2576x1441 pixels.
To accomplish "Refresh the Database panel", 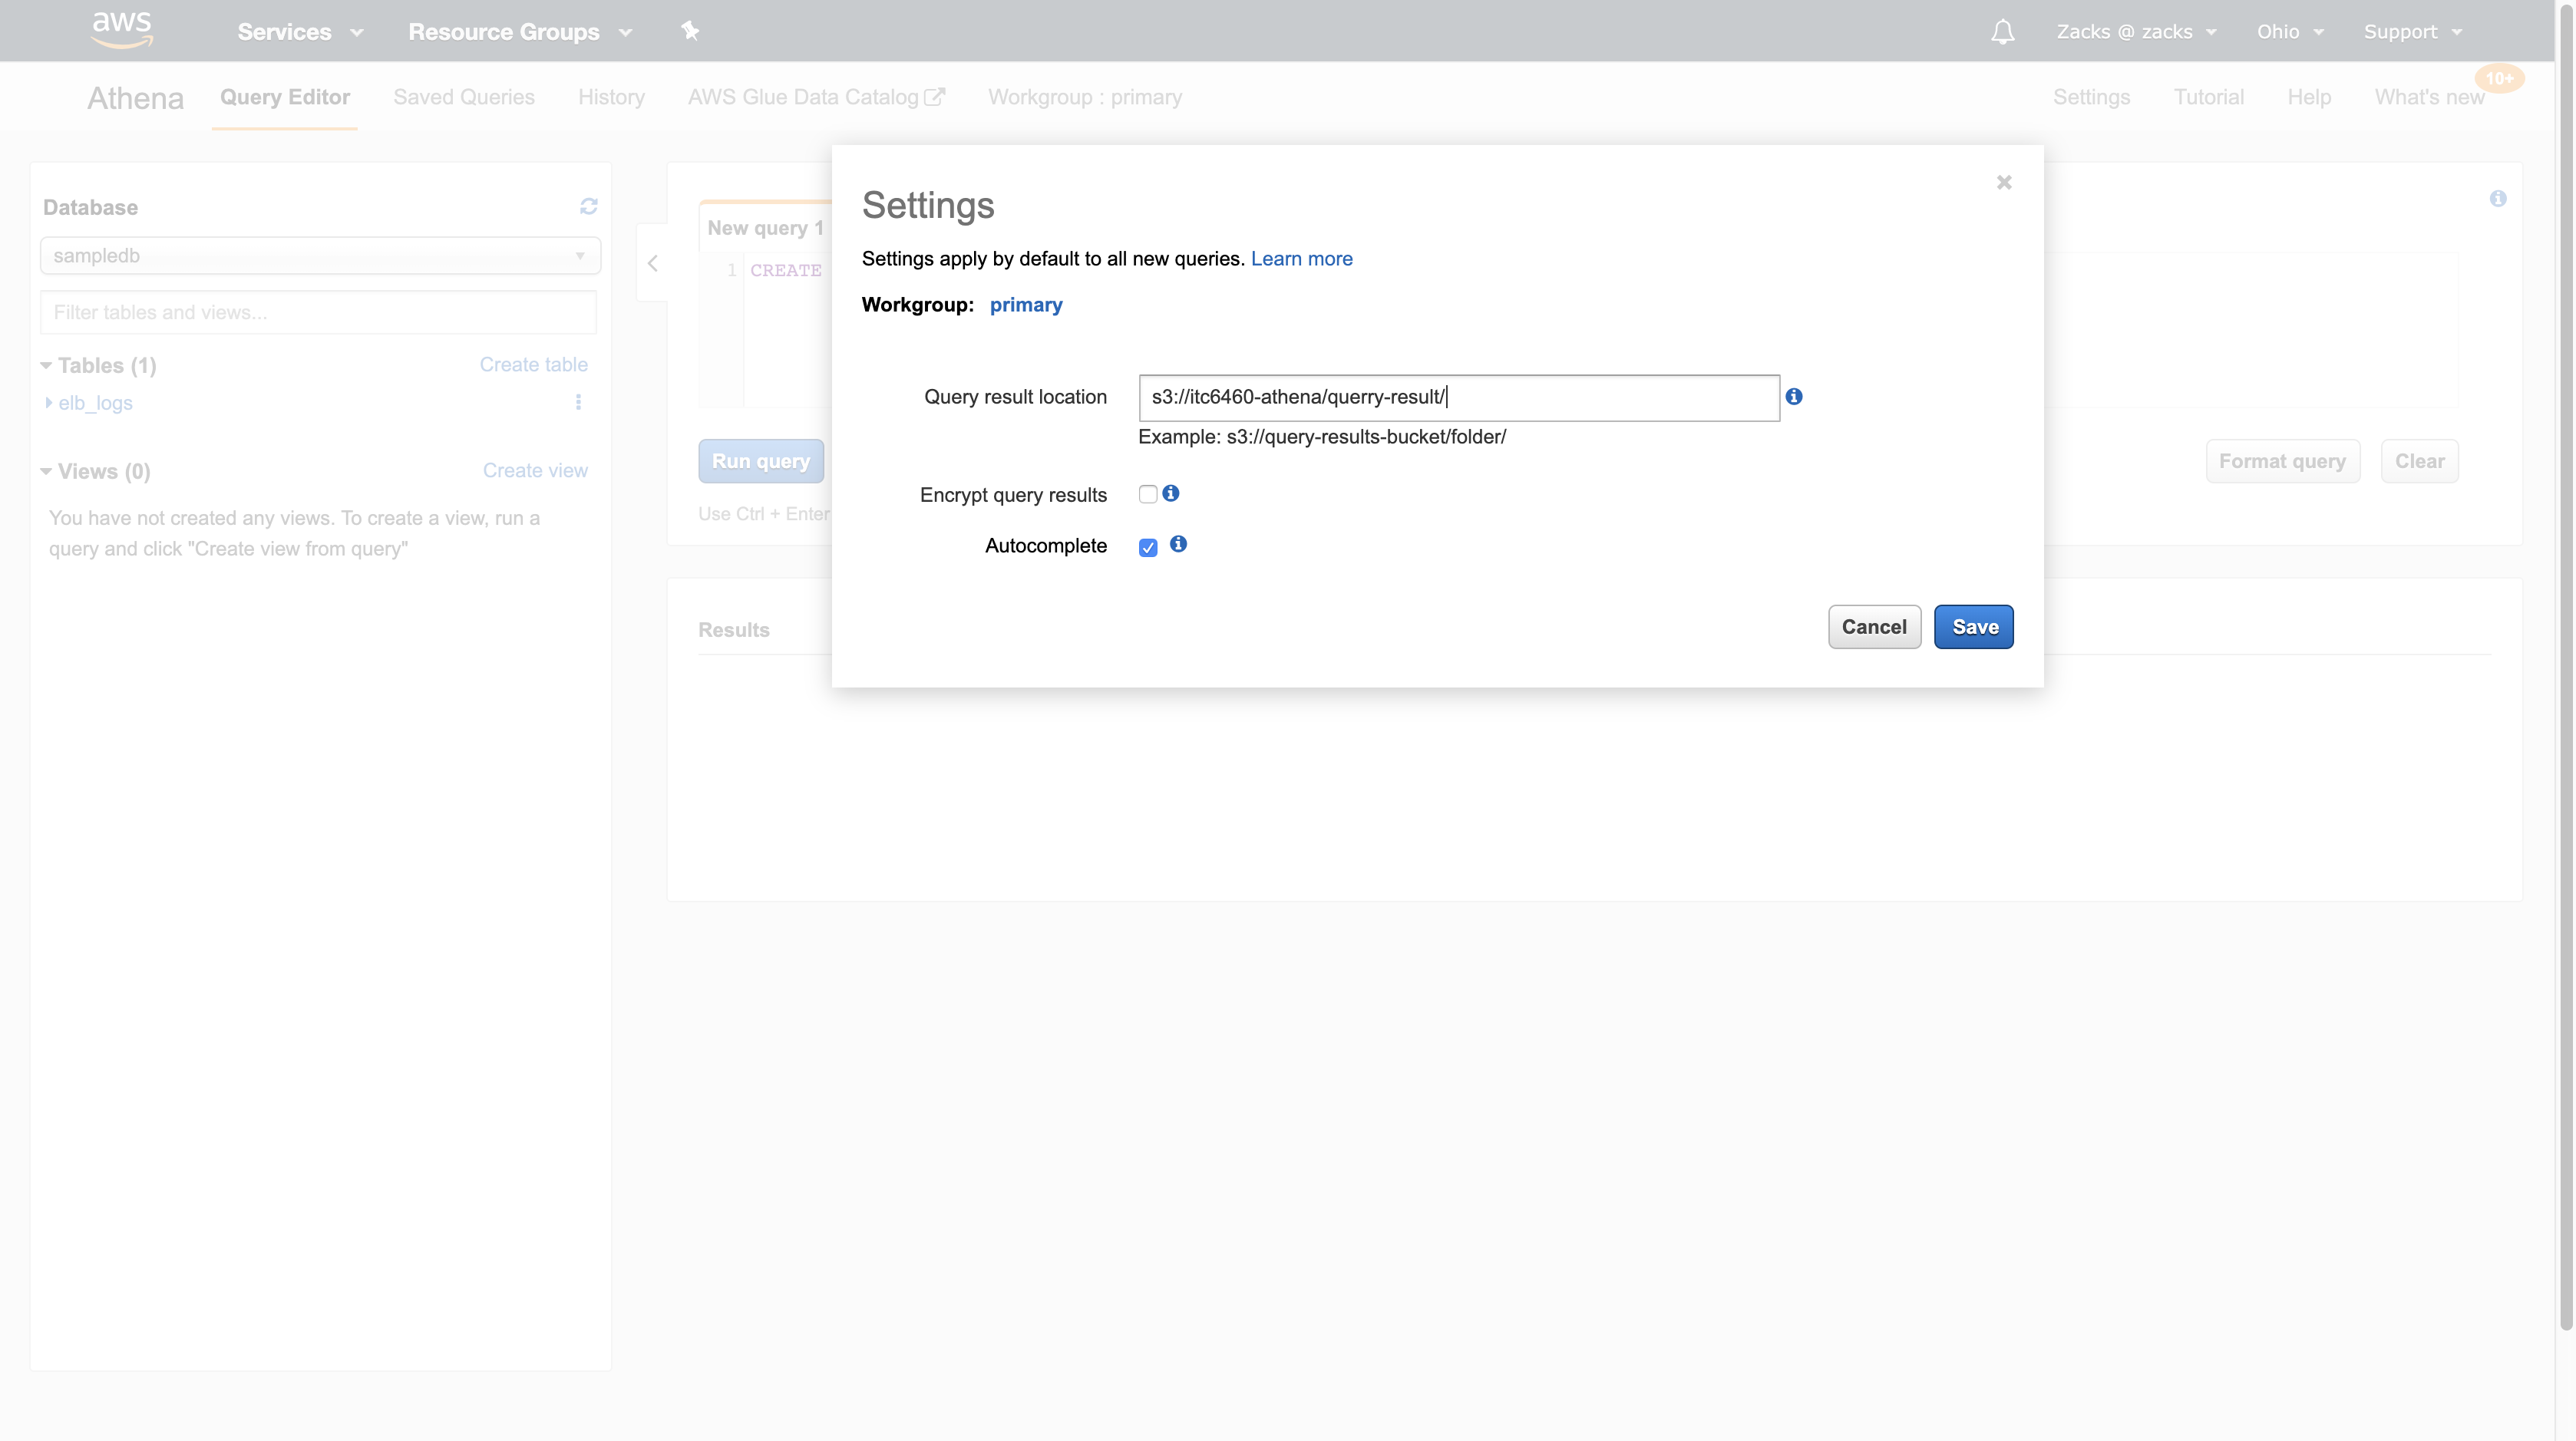I will tap(588, 206).
